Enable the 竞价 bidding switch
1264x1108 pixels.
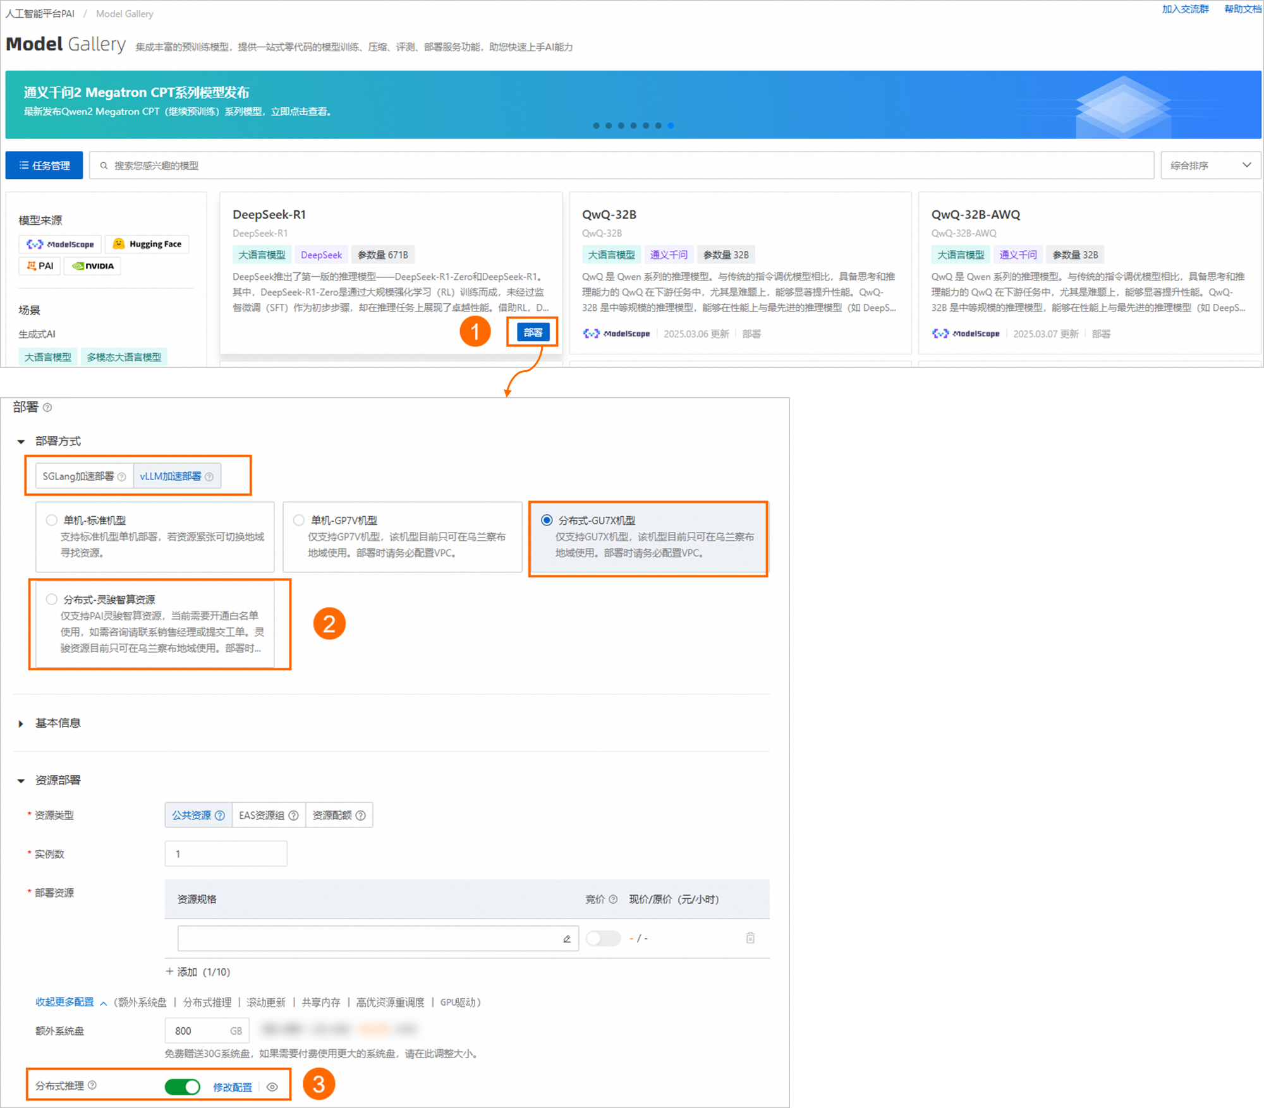[603, 938]
